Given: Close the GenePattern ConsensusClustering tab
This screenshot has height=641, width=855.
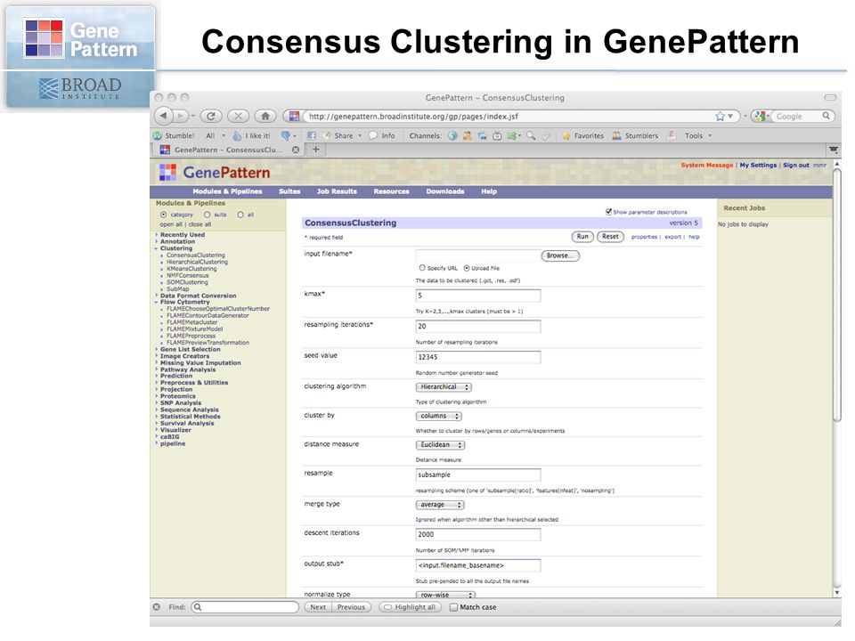Looking at the screenshot, I should tap(296, 150).
